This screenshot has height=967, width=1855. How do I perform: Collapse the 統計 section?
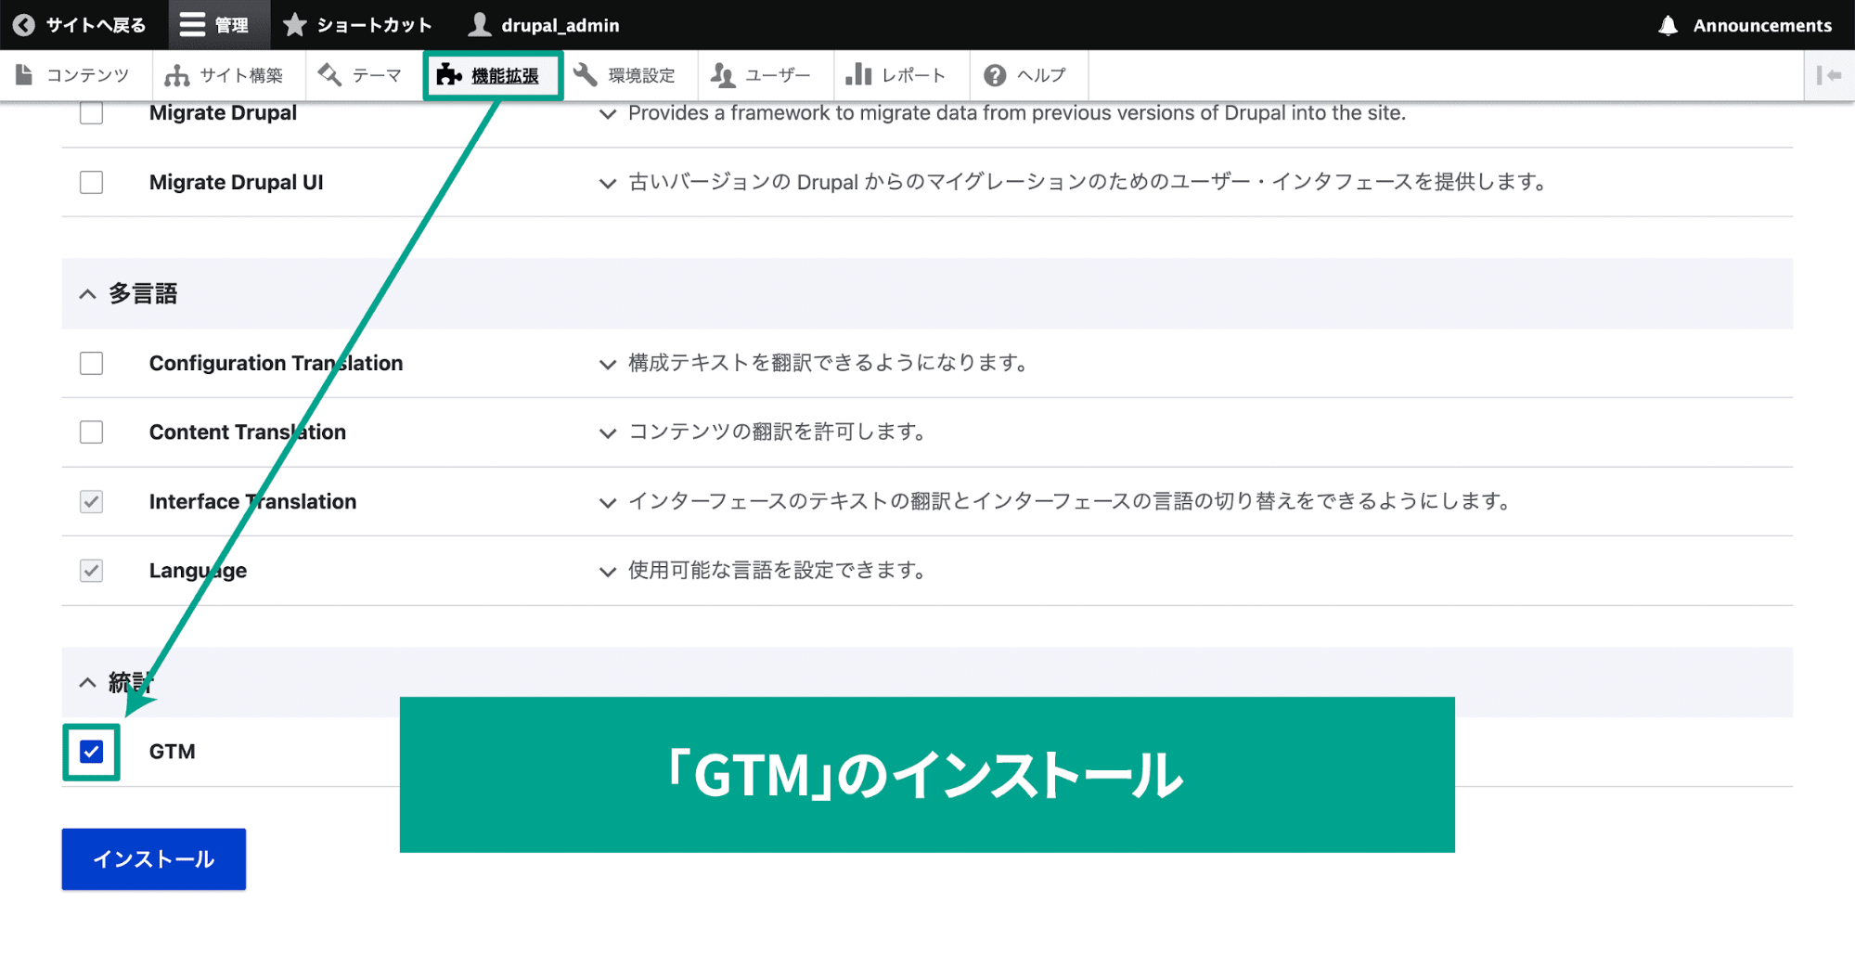click(x=87, y=683)
